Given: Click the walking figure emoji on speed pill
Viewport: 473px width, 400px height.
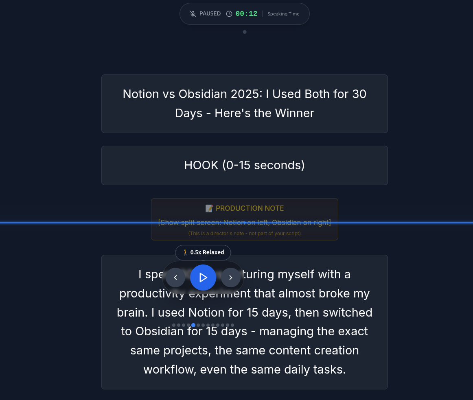Looking at the screenshot, I should pyautogui.click(x=185, y=252).
